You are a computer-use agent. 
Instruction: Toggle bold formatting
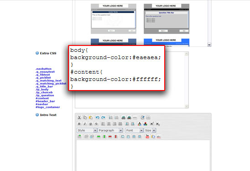(79, 124)
